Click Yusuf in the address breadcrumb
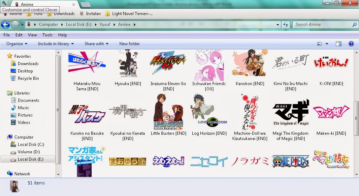The image size is (359, 196). [x=105, y=24]
